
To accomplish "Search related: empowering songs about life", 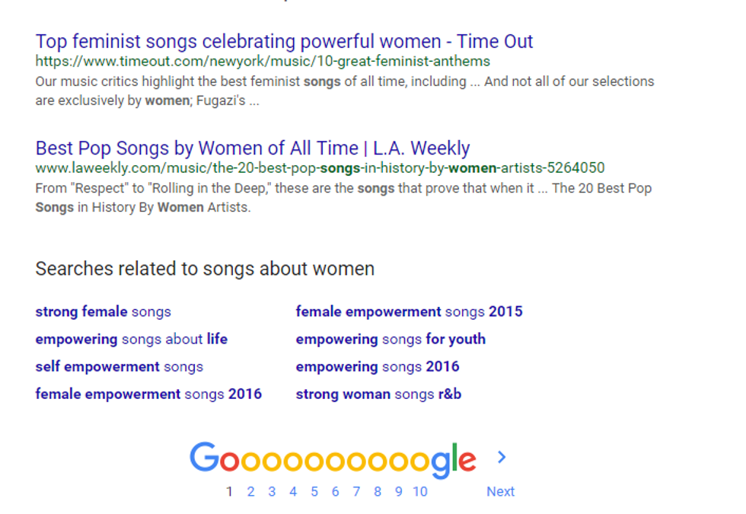I will pos(131,339).
